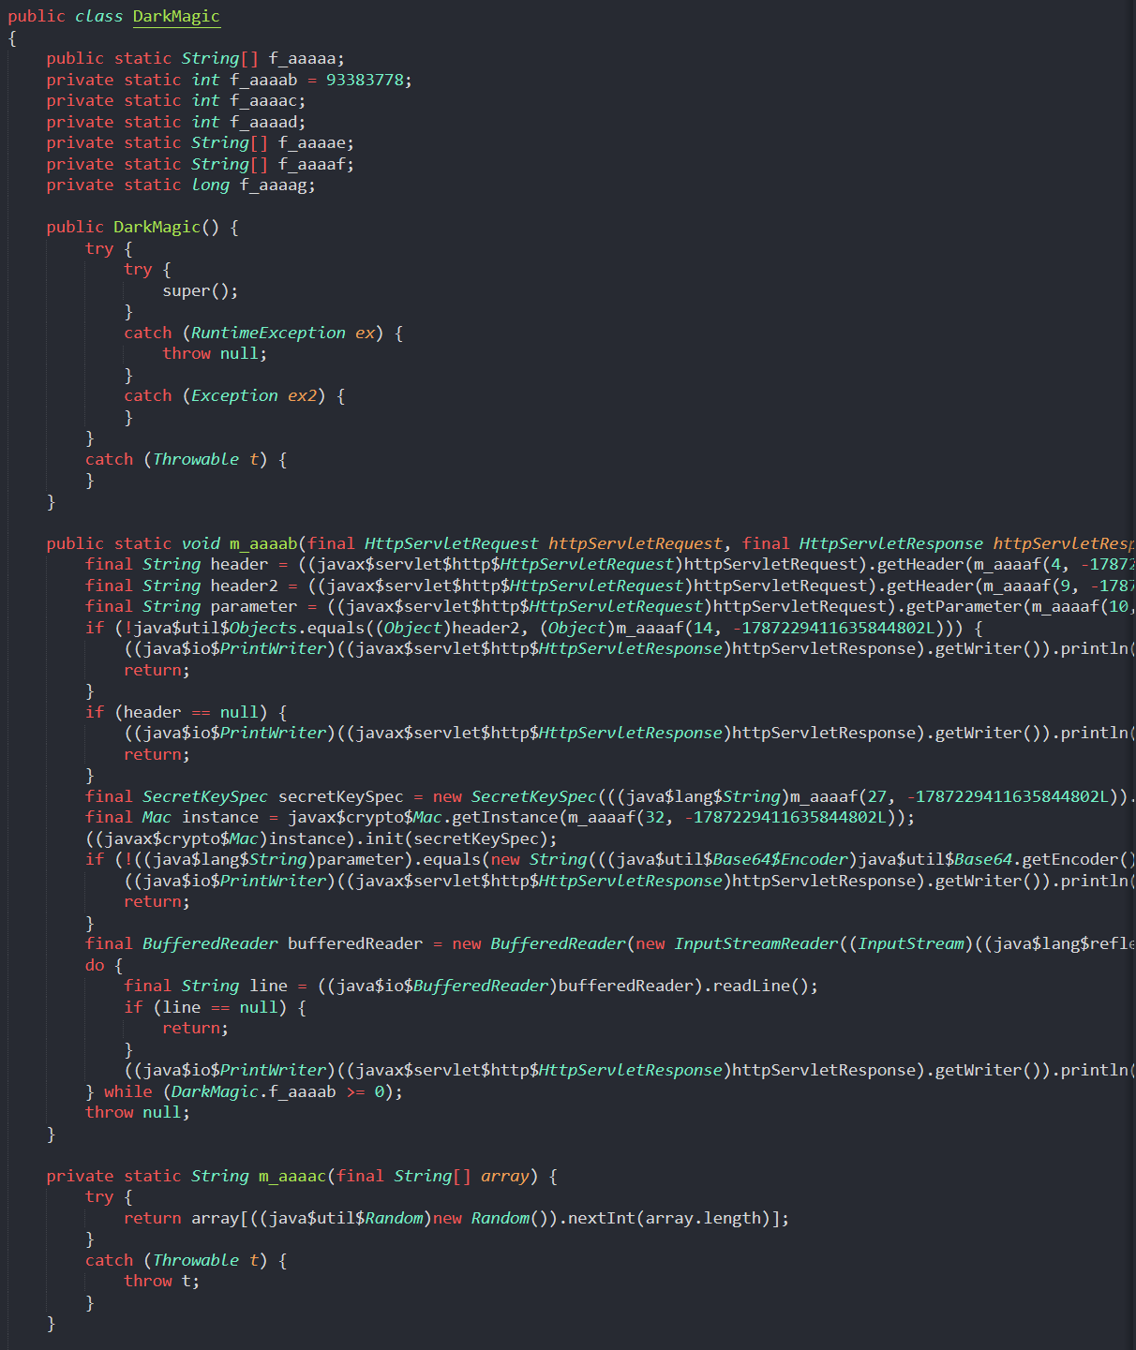This screenshot has width=1136, height=1350.
Task: Click bufferedReader variable declaration
Action: pos(355,943)
